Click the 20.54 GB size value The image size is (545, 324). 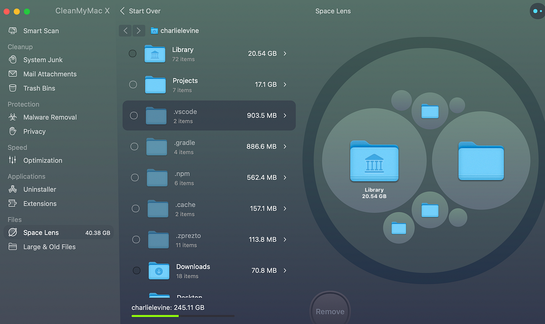click(262, 53)
